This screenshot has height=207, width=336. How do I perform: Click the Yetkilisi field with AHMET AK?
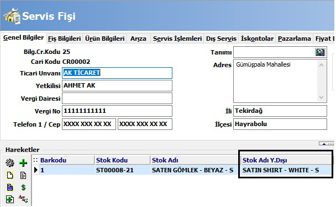point(117,85)
